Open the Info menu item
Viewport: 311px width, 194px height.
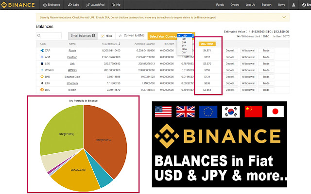[x=116, y=5]
